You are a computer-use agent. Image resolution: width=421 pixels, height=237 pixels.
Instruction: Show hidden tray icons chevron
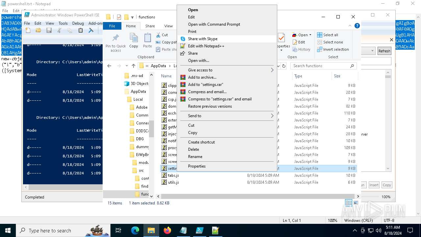(355, 230)
